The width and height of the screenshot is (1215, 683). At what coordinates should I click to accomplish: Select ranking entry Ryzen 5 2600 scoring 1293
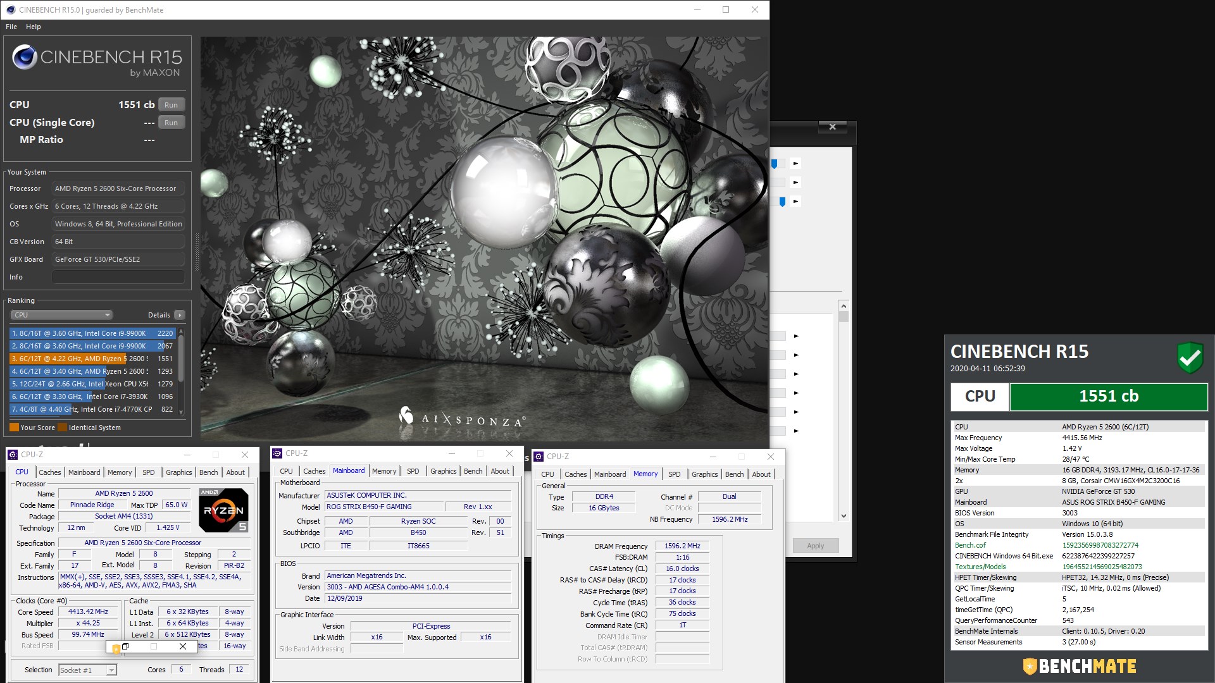point(92,371)
